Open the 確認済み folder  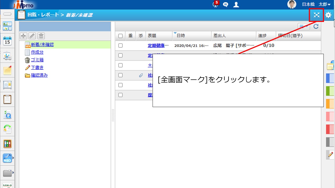tap(39, 75)
